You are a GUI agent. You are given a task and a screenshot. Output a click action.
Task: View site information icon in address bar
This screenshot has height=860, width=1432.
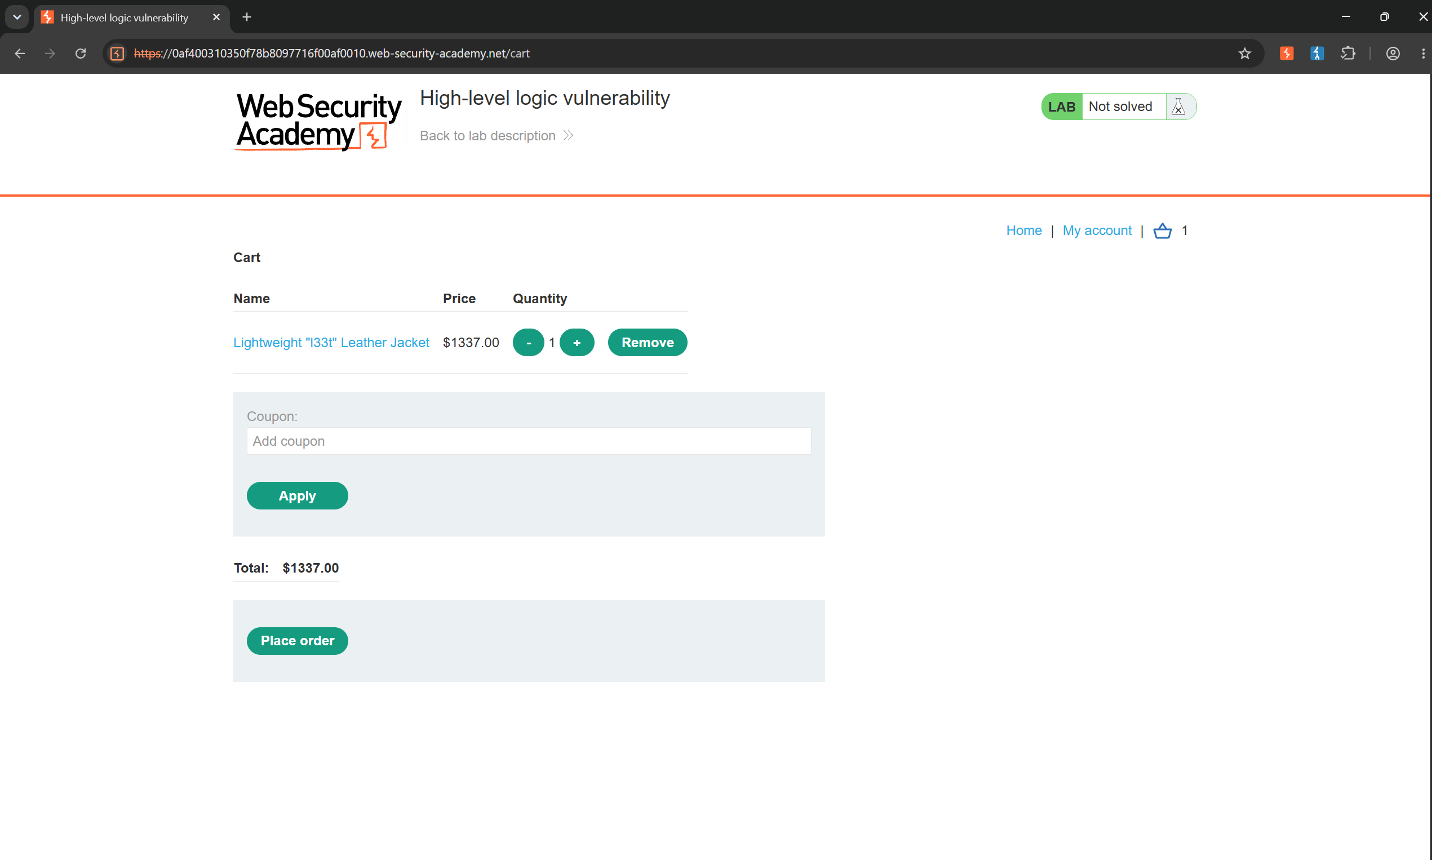coord(117,54)
